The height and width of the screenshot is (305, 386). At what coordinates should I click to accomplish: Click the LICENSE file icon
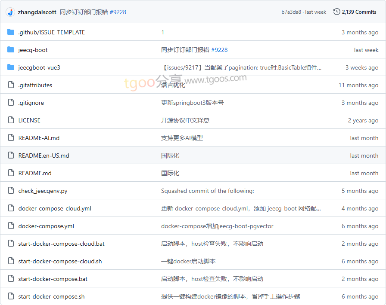11,120
